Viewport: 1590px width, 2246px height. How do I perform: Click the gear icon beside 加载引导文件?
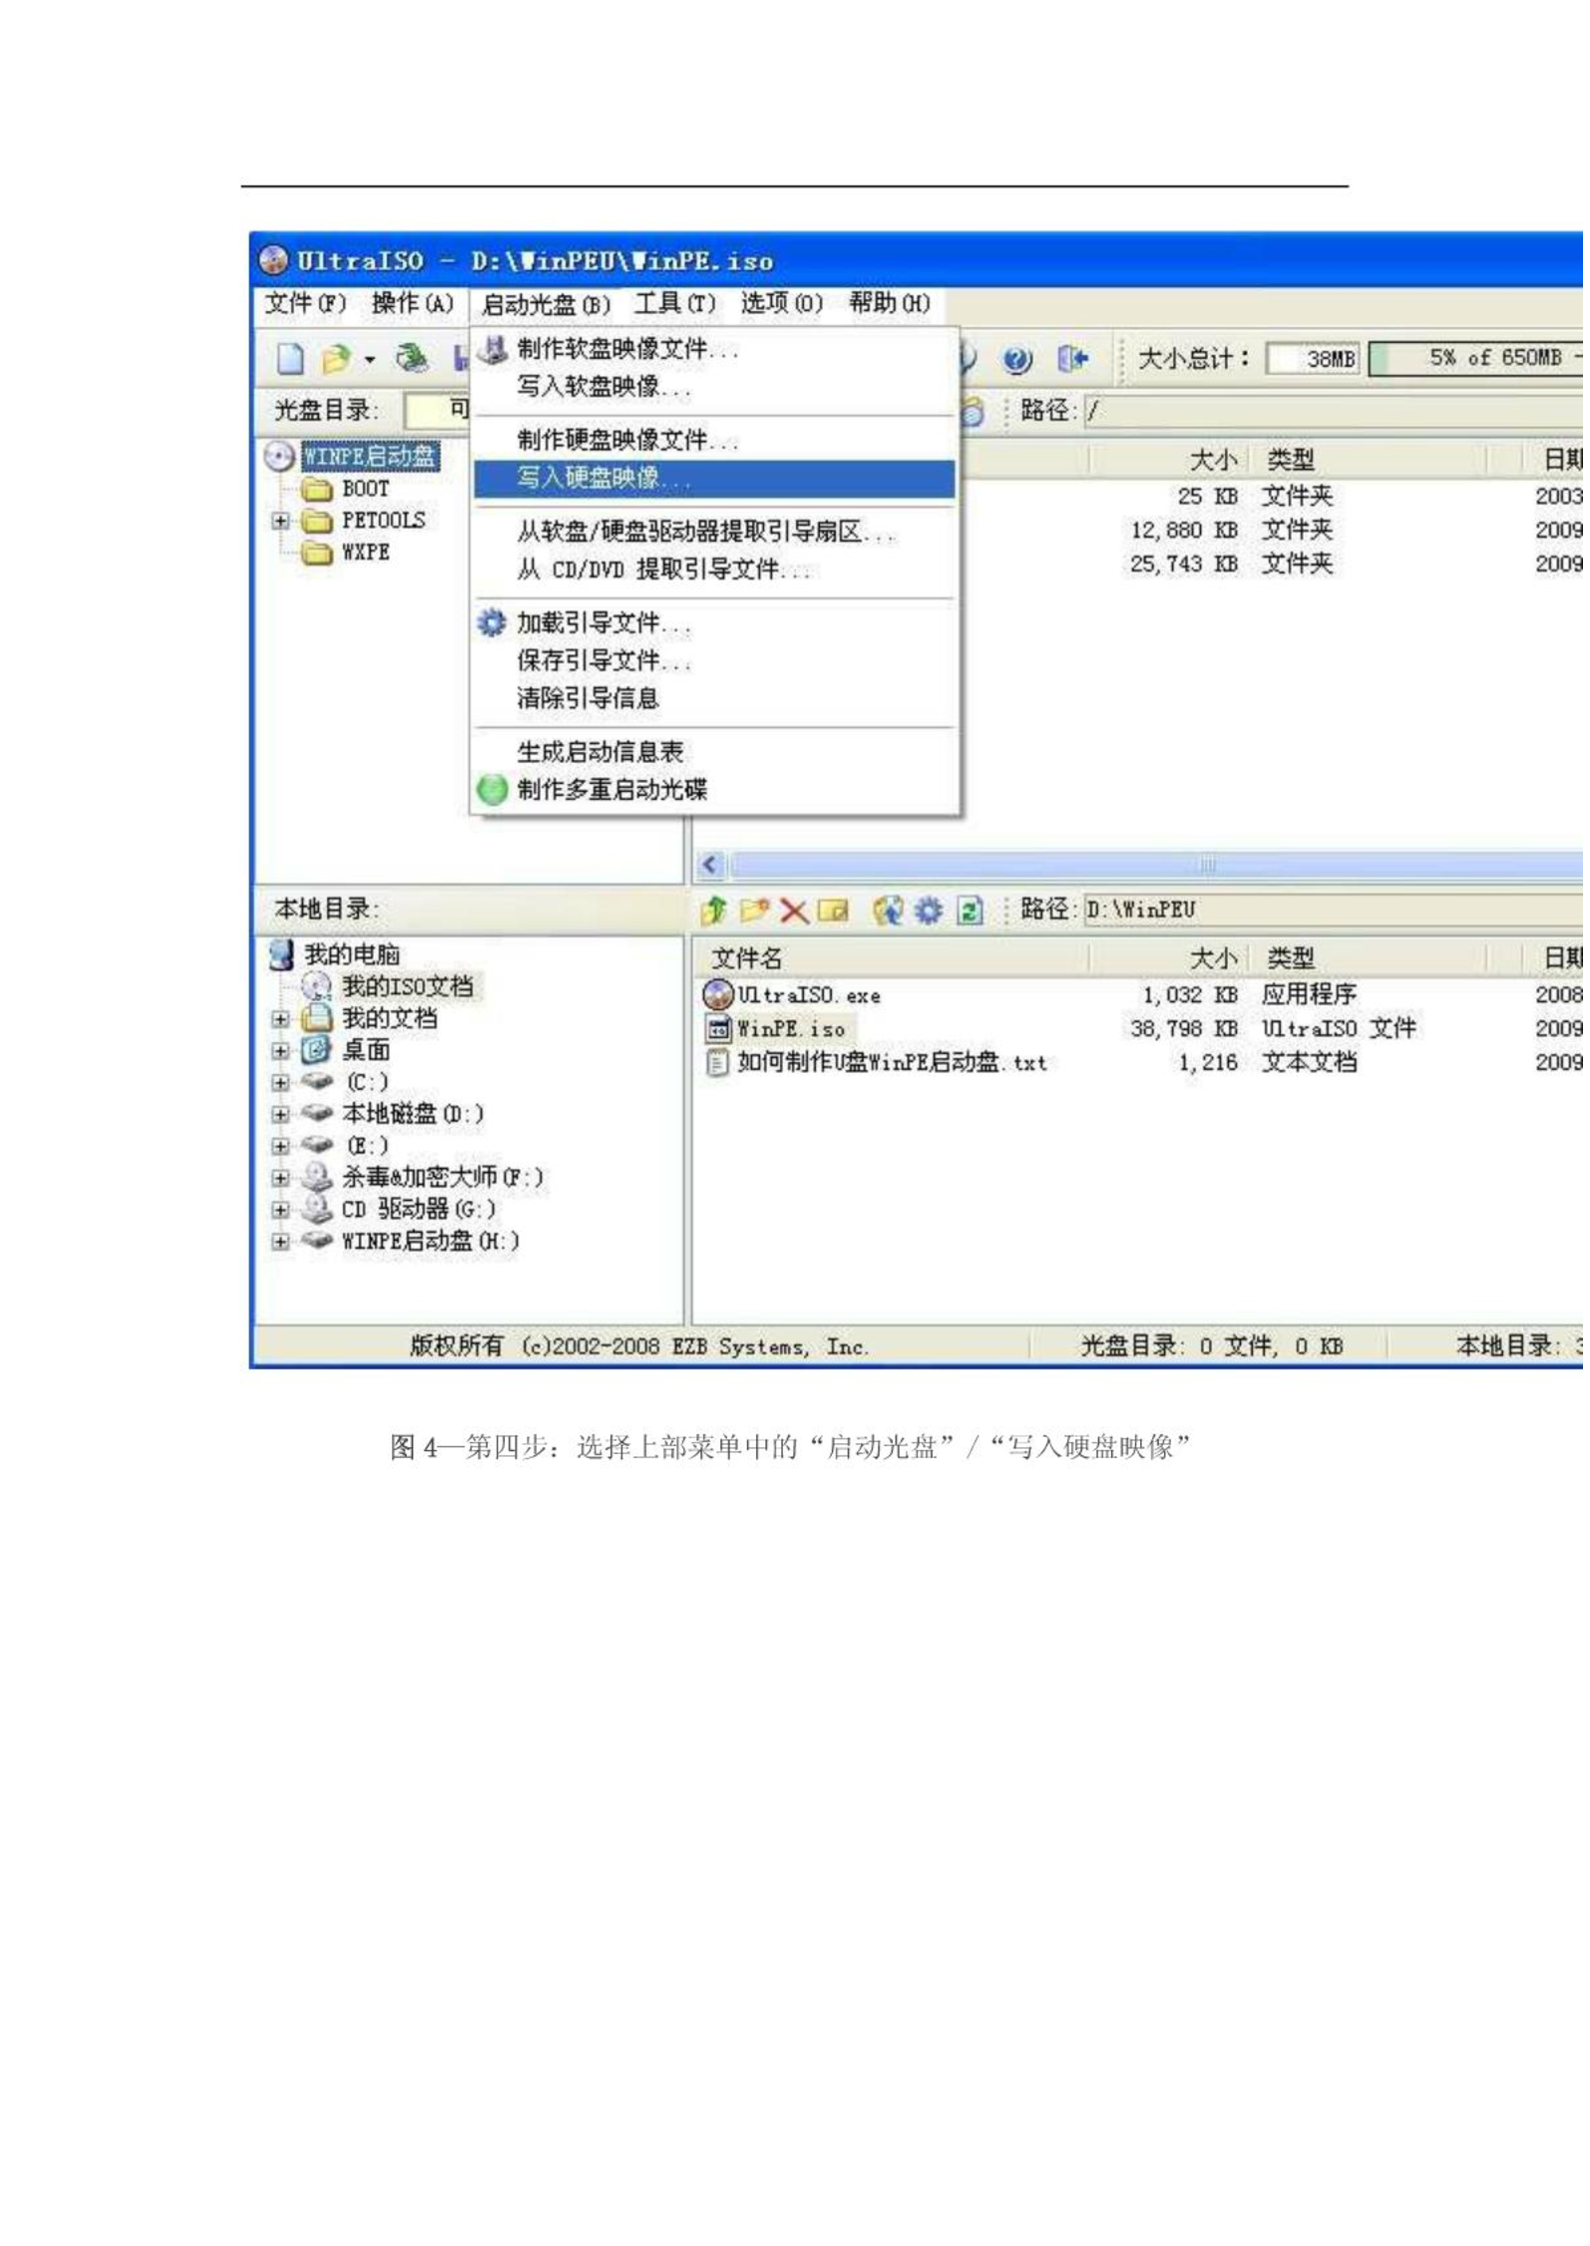point(494,625)
